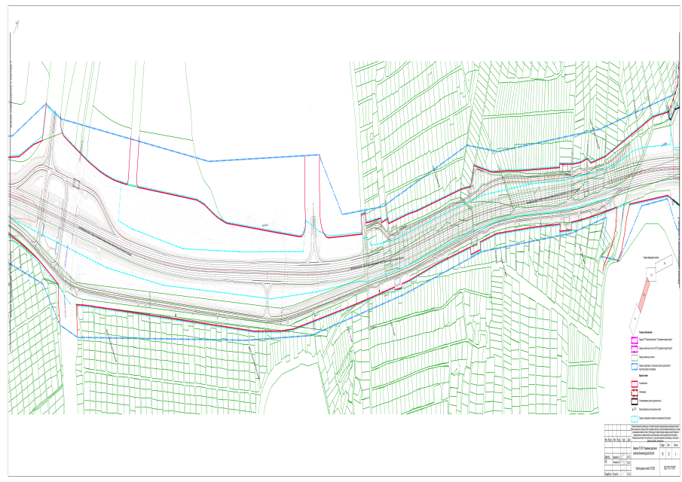This screenshot has width=682, height=482.
Task: Click the organization name cell in bottom-right corner
Action: coord(668,467)
